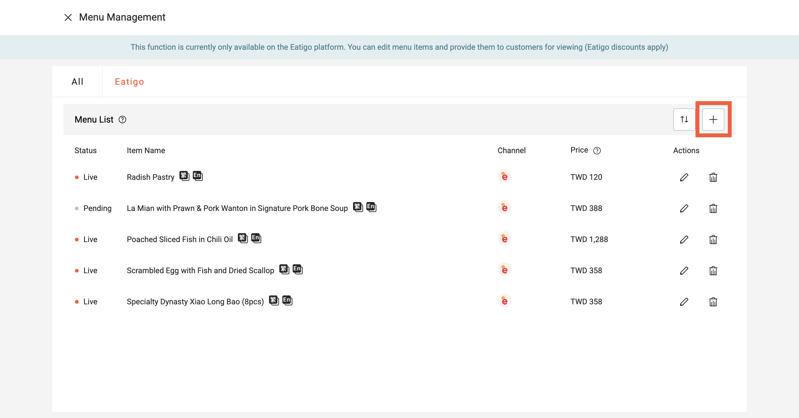Click Eatigo channel logo on Xiao Long Bao row
Screen dimensions: 799x418
pyautogui.click(x=504, y=301)
